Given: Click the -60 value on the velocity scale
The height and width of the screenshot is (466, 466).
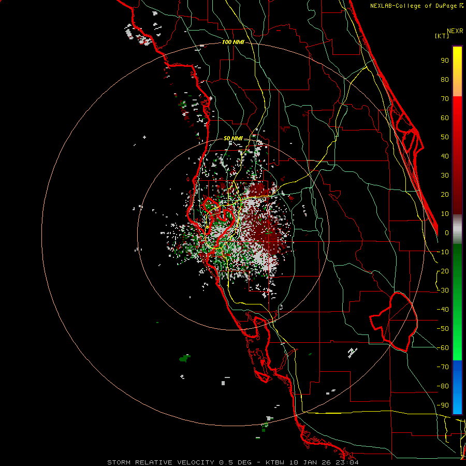Looking at the screenshot, I should pos(443,348).
